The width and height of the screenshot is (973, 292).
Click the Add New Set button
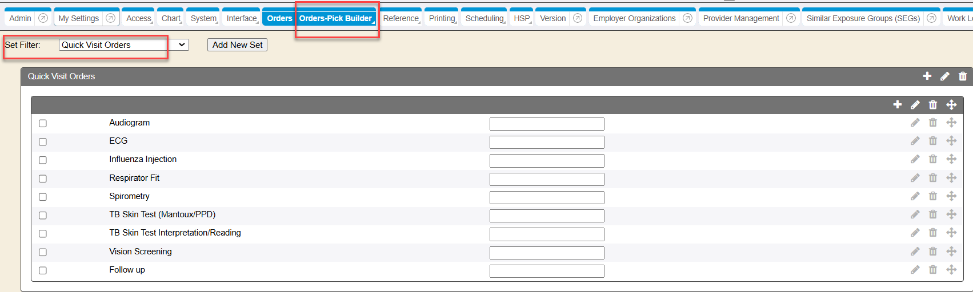pos(237,45)
